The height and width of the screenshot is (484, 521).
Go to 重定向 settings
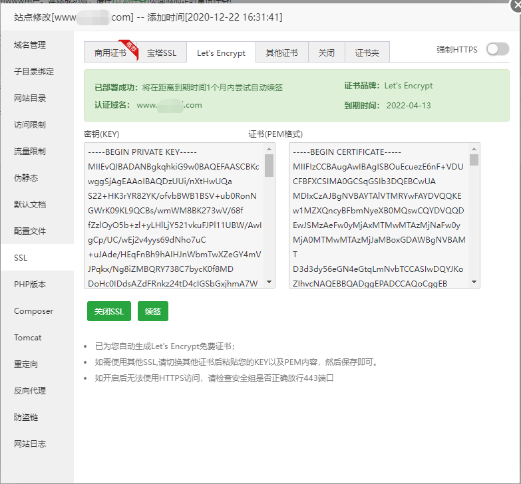pos(37,364)
